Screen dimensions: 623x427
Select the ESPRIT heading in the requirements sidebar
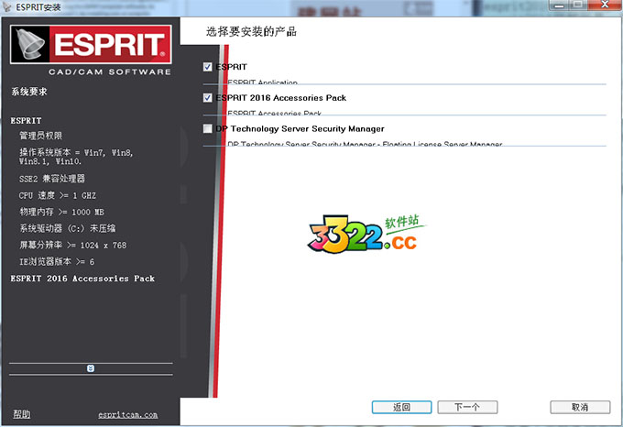pos(26,120)
